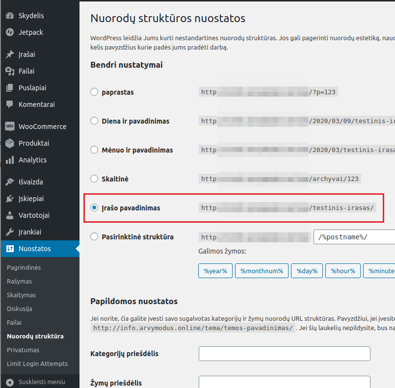Focus the custom structure /%postname%/ field
The width and height of the screenshot is (395, 388).
point(353,237)
